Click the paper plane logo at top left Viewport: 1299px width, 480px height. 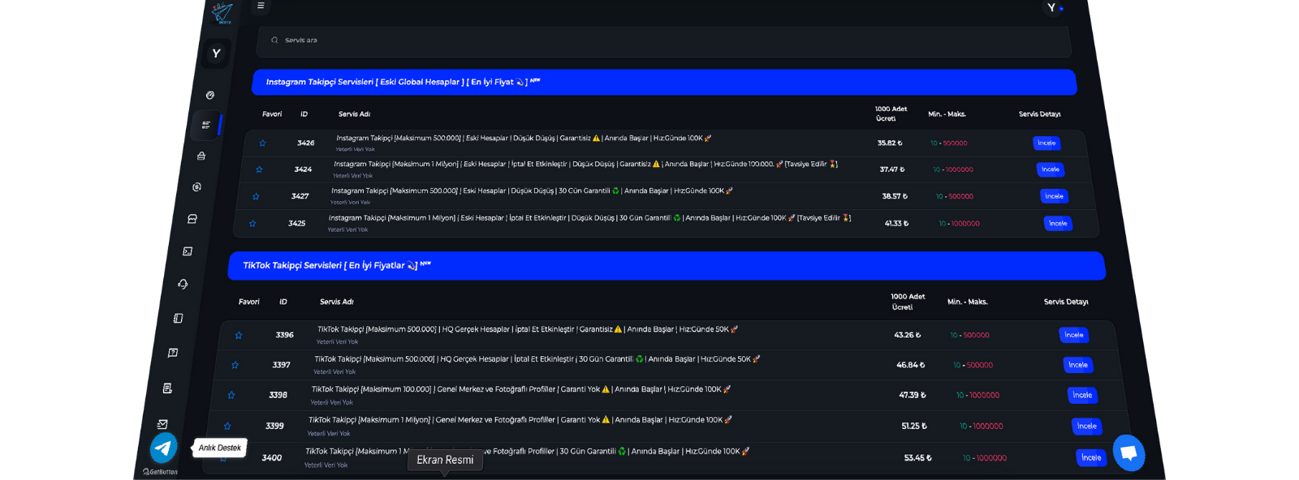[222, 13]
